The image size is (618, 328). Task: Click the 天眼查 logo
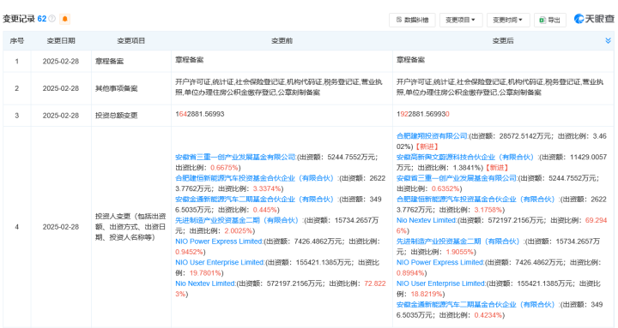click(x=594, y=19)
